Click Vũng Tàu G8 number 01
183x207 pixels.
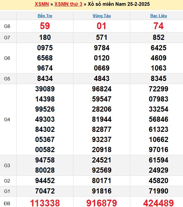(x=101, y=26)
